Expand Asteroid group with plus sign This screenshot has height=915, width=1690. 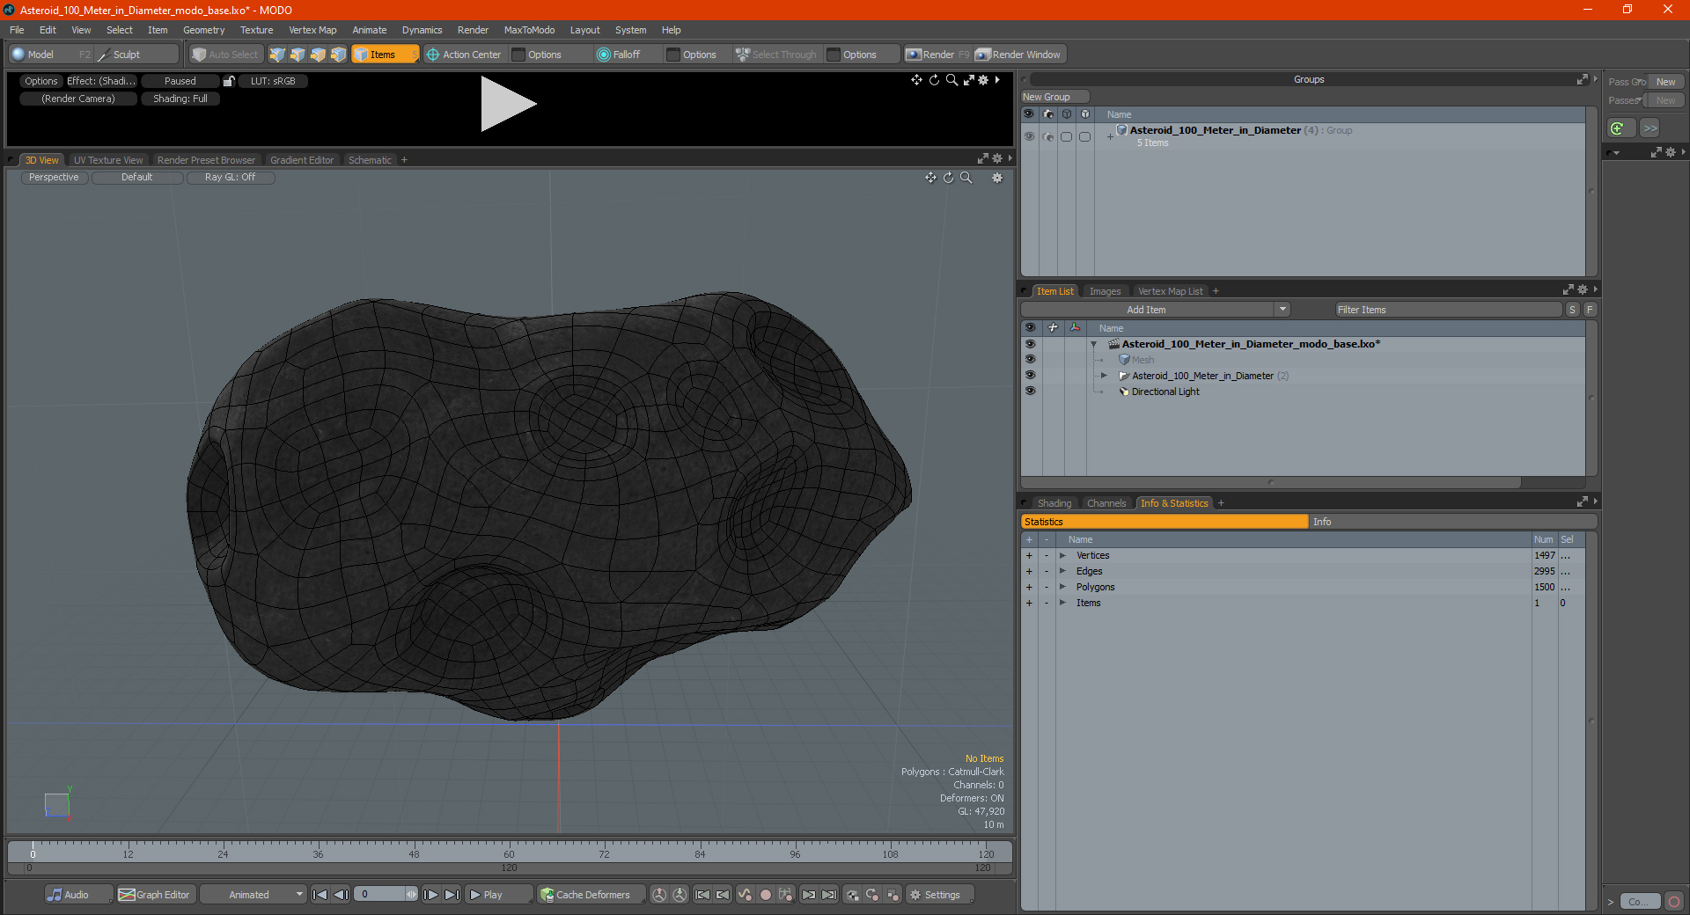(x=1110, y=136)
